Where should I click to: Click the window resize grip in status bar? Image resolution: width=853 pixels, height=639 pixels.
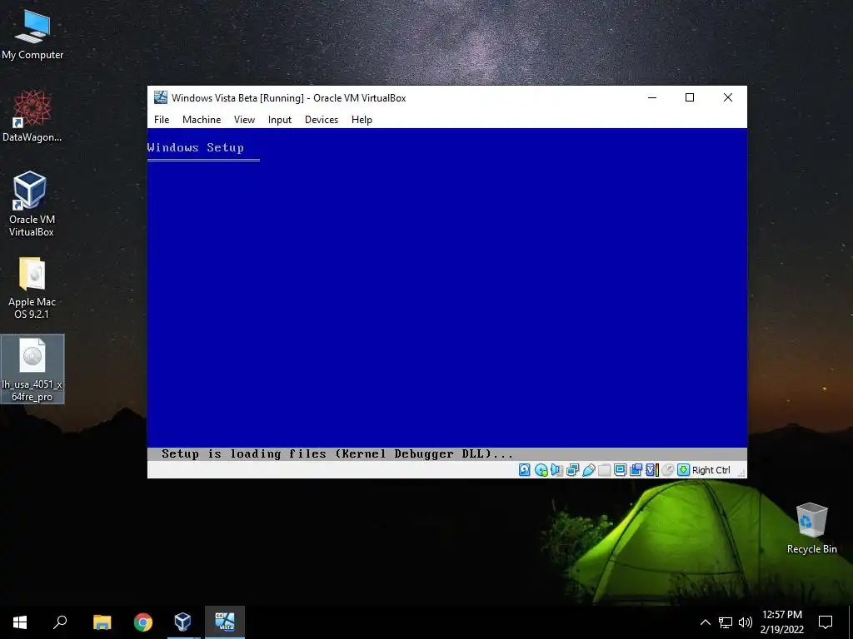tap(741, 473)
